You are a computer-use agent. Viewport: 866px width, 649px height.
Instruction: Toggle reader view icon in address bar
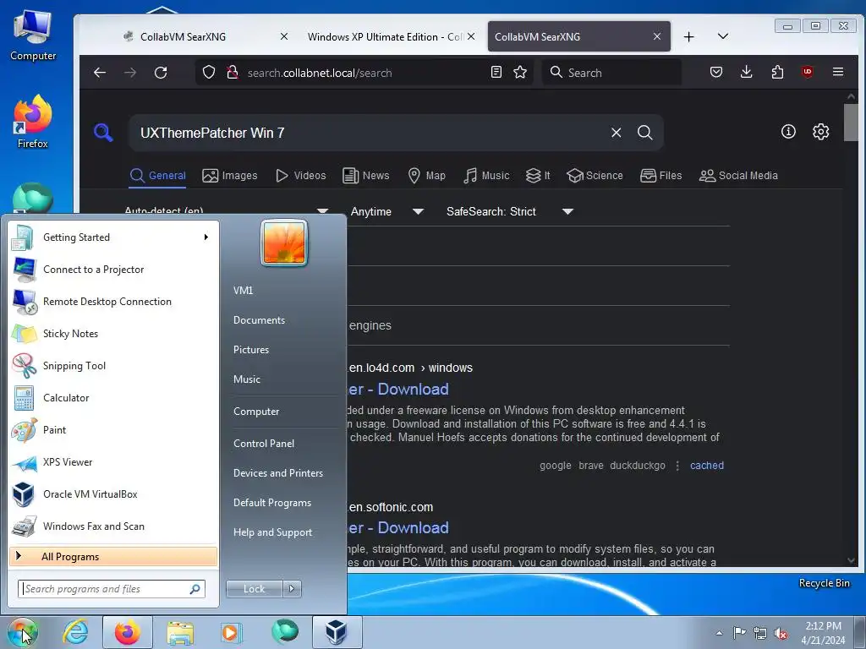496,73
